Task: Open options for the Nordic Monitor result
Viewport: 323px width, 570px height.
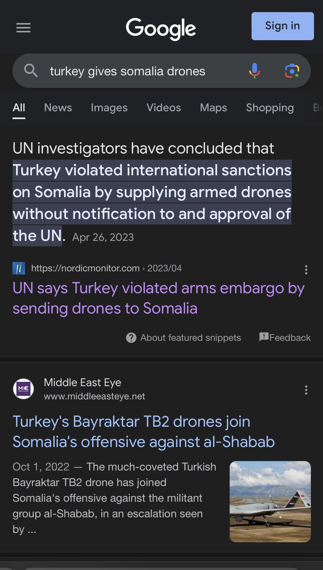Action: pyautogui.click(x=306, y=269)
